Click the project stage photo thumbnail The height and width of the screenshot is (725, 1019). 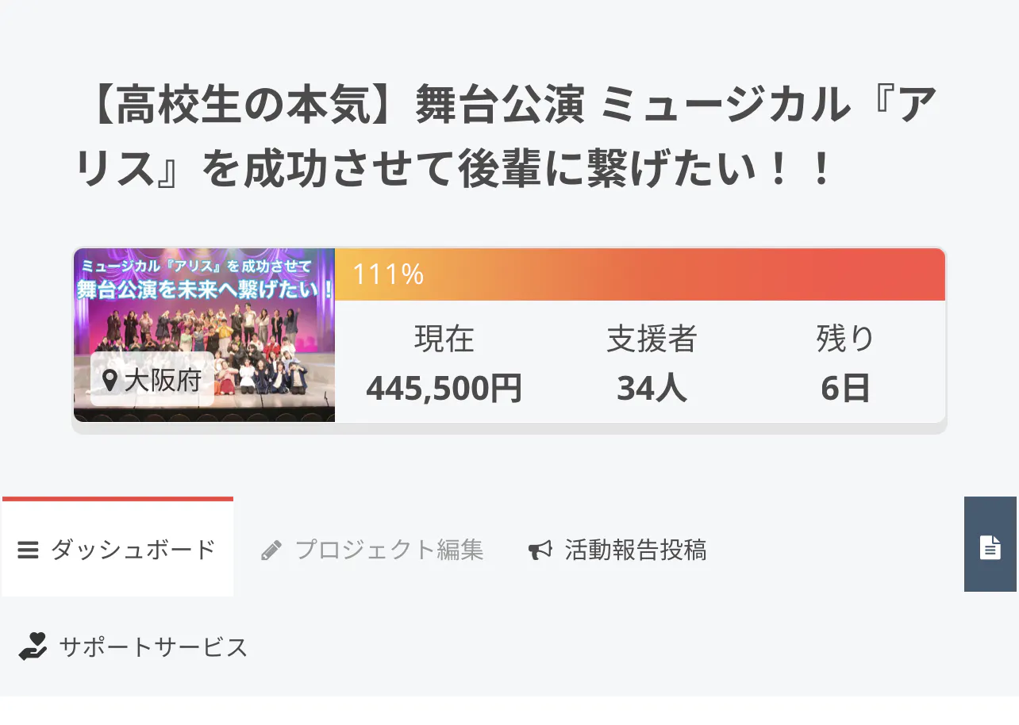(204, 333)
